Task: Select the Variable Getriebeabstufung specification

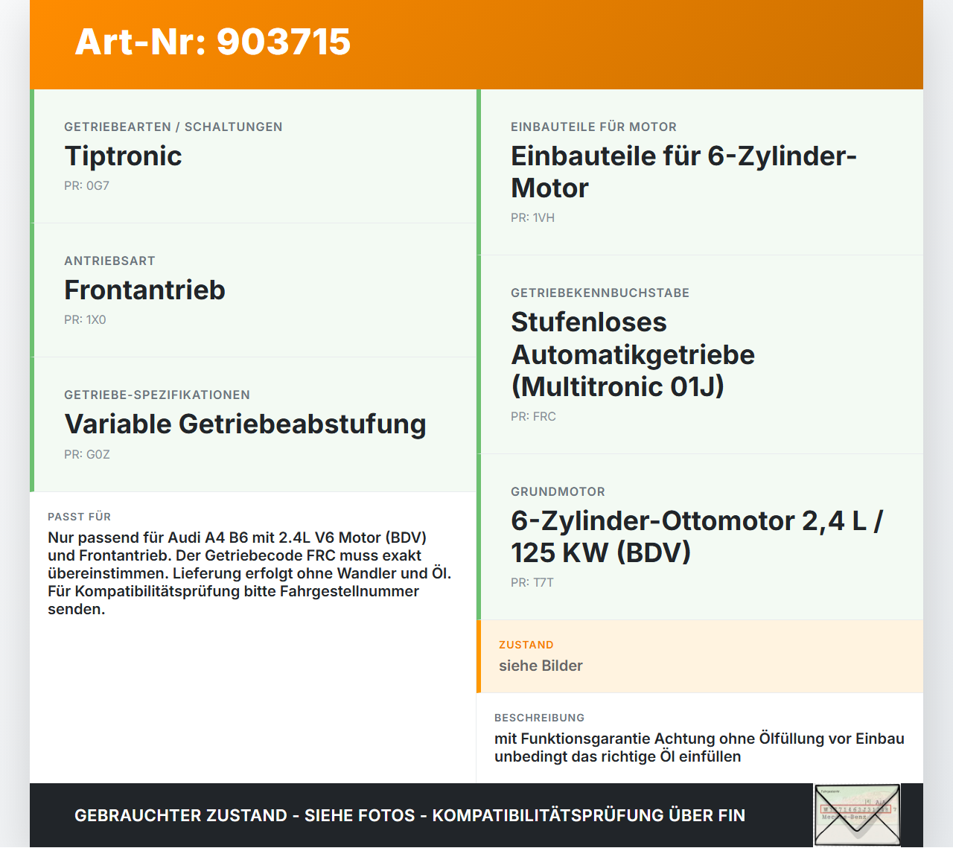Action: tap(253, 424)
